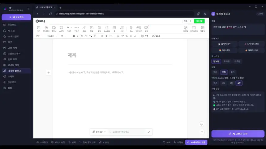This screenshot has height=149, width=266.
Task: Toggle bold text formatting
Action: coord(74,36)
